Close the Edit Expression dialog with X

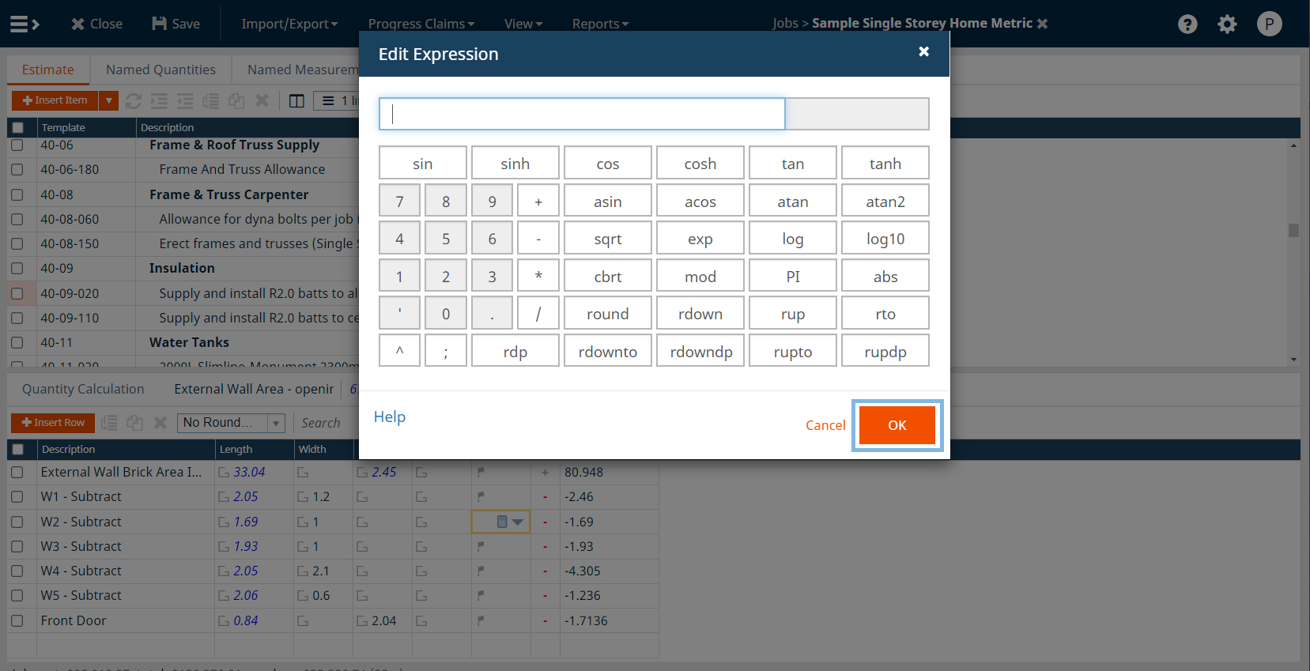(923, 51)
